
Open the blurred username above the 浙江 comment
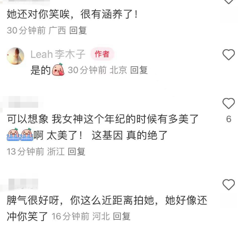(23, 102)
